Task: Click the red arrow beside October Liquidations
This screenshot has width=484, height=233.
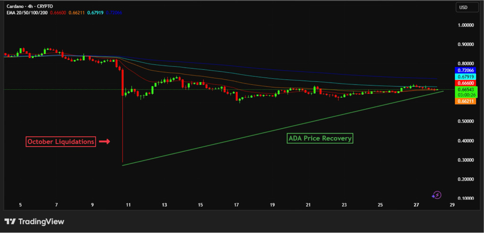Action: 105,141
